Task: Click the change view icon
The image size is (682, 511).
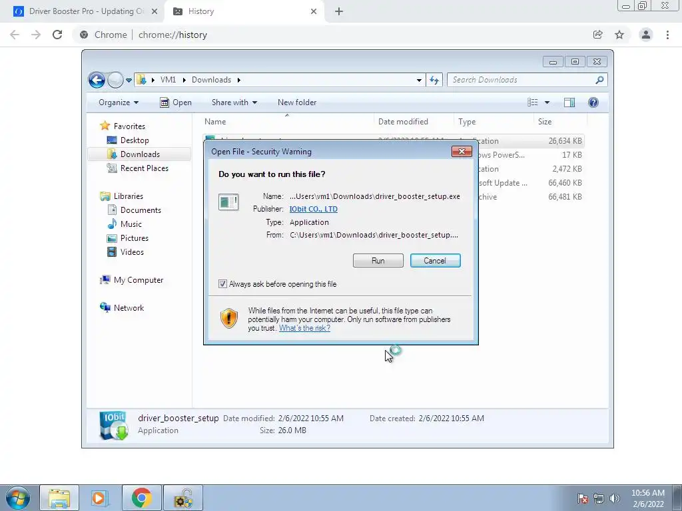Action: click(x=533, y=102)
